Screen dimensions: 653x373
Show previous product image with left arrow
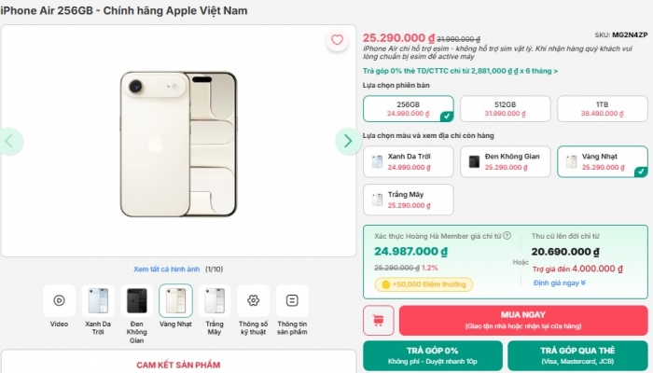[11, 141]
